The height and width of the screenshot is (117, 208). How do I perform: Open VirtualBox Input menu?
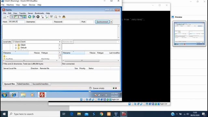[x=24, y=5]
